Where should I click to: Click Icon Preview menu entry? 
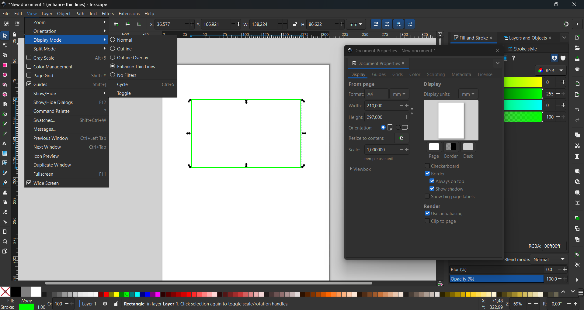point(67,156)
